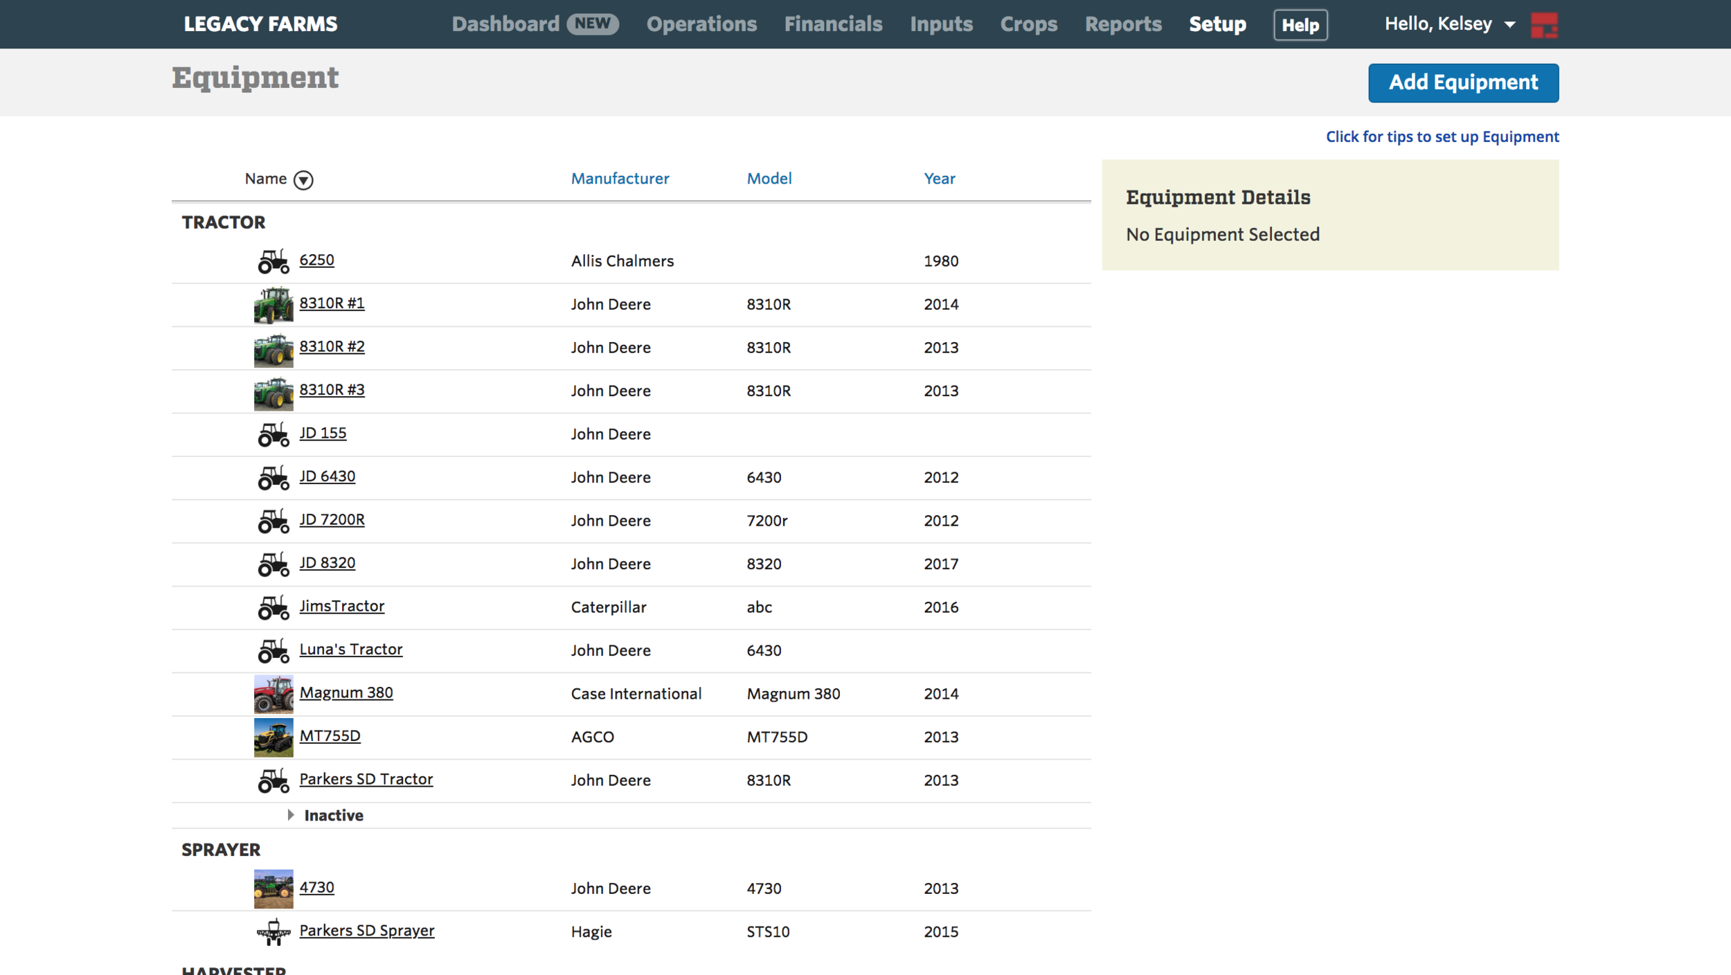The height and width of the screenshot is (975, 1731).
Task: Click the sort arrow icon next to Name
Action: pos(303,180)
